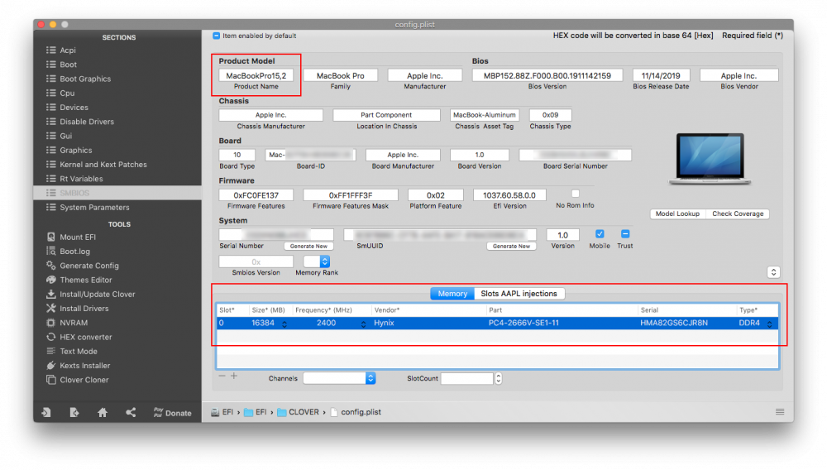Click config.plist in path bar
Screen dimensions: 827x470
(x=356, y=412)
